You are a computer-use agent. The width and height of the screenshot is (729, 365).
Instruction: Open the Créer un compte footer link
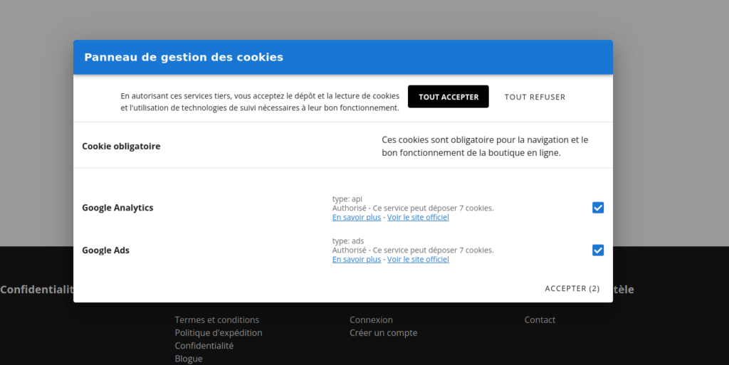coord(383,333)
